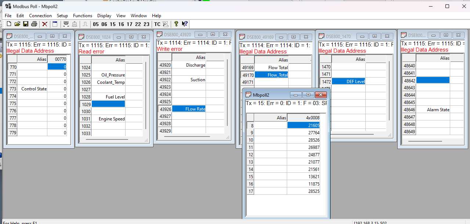
Task: Click the pulse waveform toolbar icon
Action: 85,24
